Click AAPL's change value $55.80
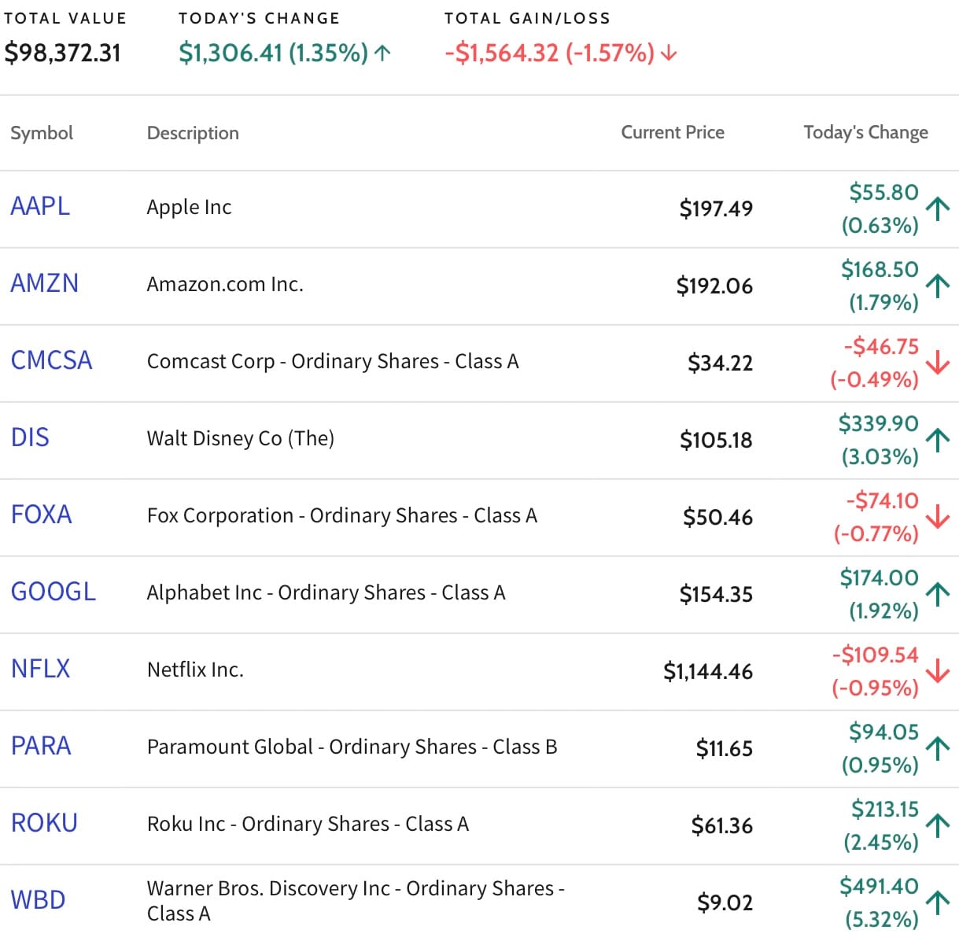 pyautogui.click(x=883, y=192)
